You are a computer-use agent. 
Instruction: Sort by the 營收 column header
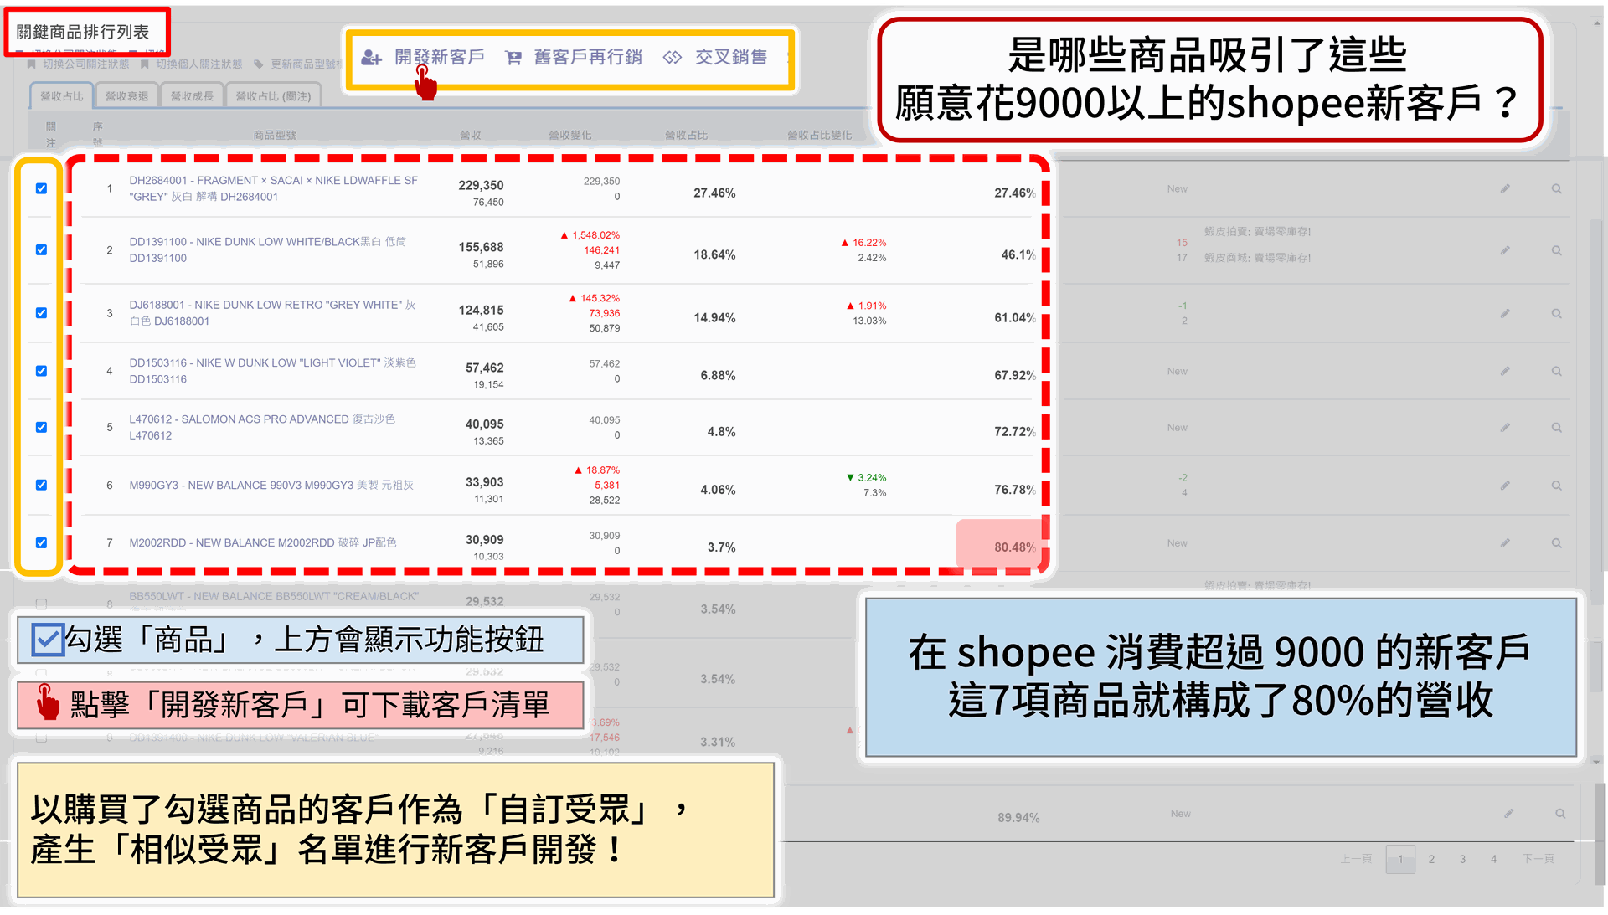(x=470, y=135)
